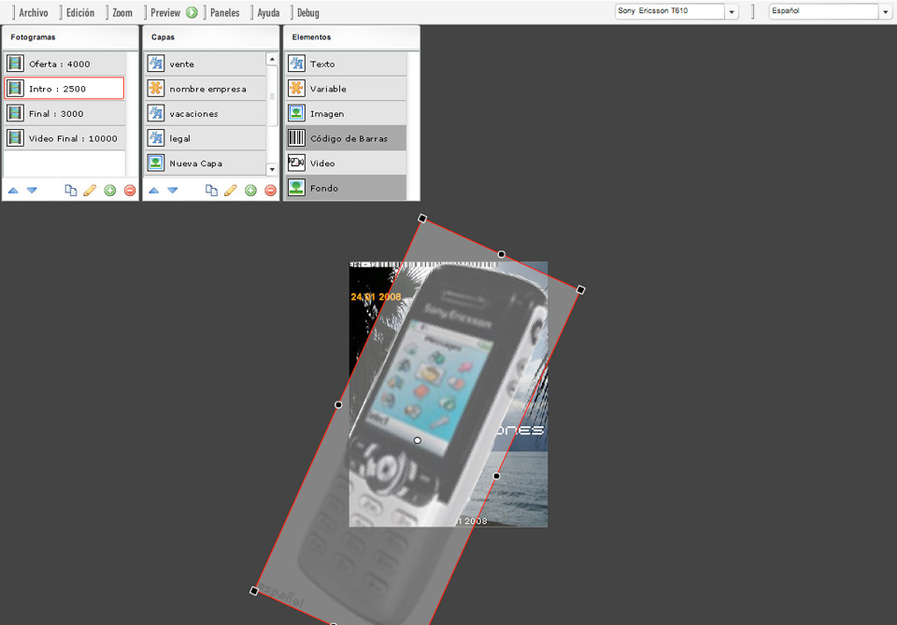897x625 pixels.
Task: Click the nombre empresa layer's variable icon
Action: [x=156, y=88]
